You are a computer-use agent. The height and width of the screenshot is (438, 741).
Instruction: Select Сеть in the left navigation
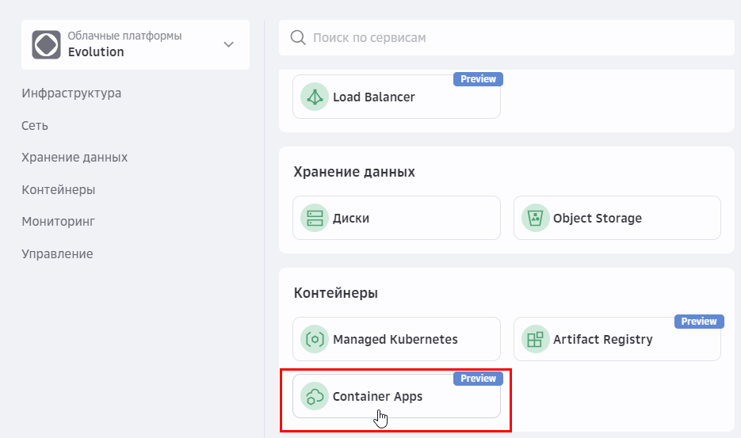tap(35, 125)
